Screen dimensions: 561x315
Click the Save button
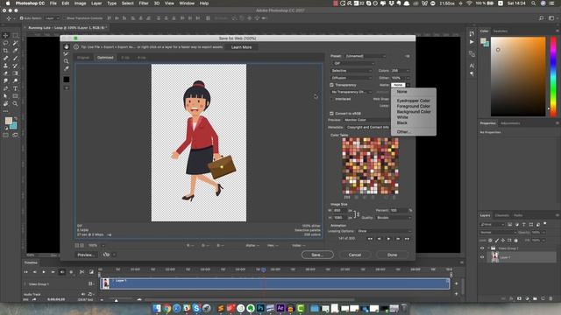[317, 255]
